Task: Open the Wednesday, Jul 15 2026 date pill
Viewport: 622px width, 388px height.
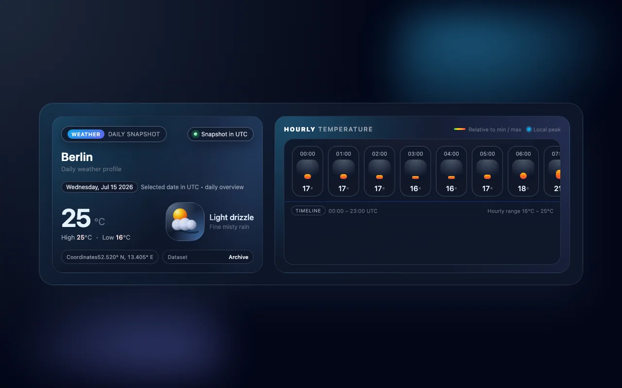Action: (x=100, y=187)
